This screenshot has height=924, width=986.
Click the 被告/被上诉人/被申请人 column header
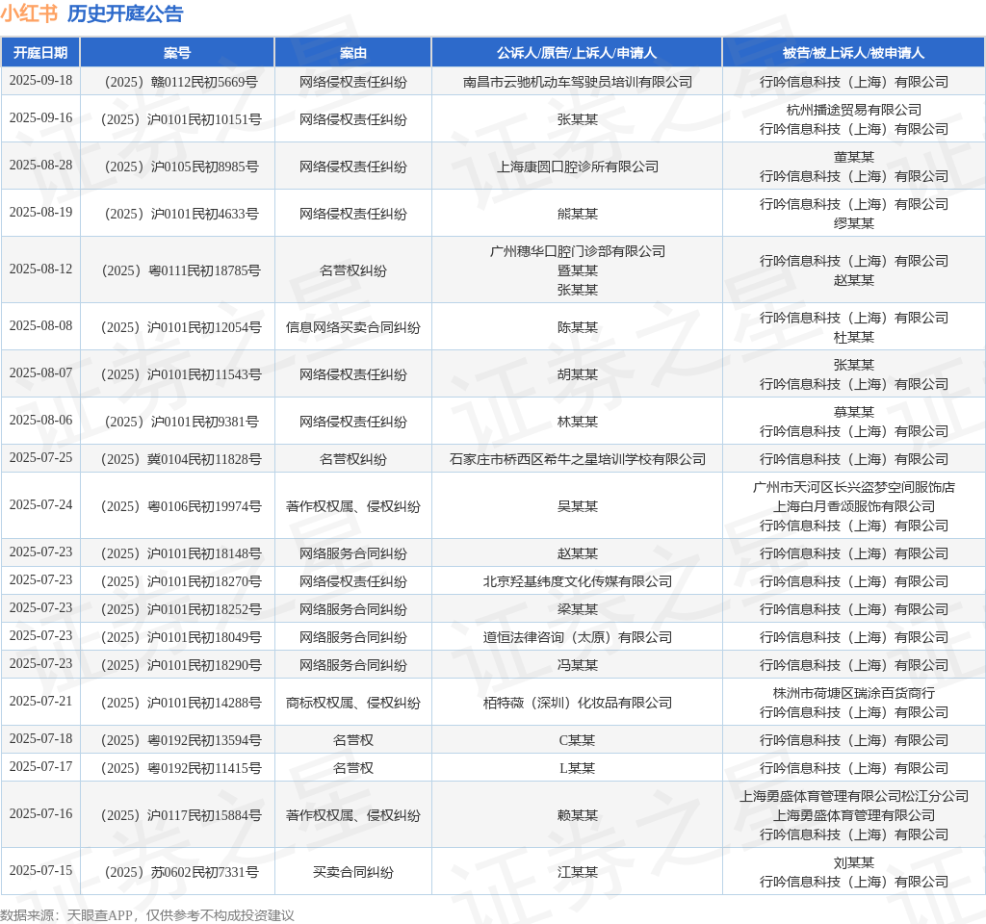click(853, 53)
